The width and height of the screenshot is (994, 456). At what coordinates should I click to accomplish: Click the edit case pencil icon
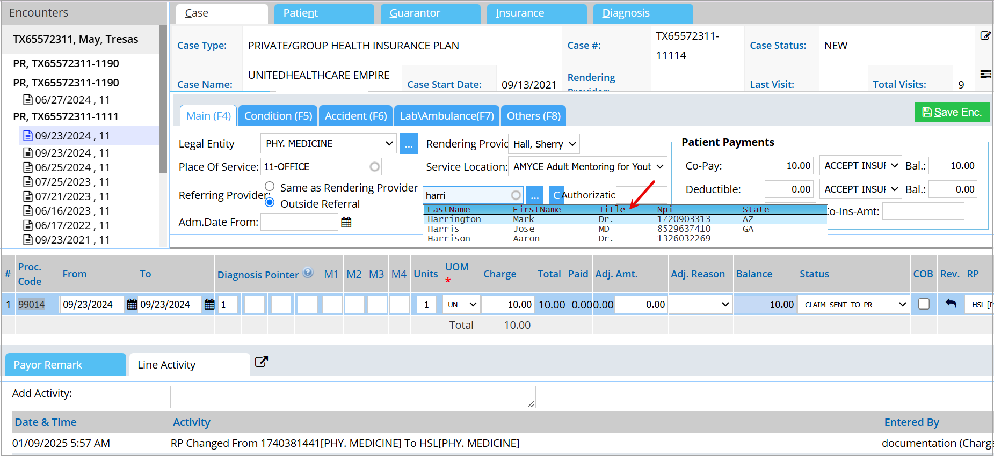tap(985, 36)
